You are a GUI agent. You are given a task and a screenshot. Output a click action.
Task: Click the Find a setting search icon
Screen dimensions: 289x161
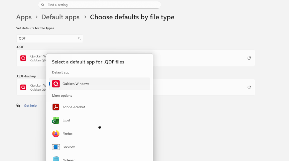tap(43, 5)
